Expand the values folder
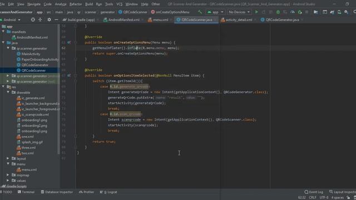The width and height of the screenshot is (356, 200). point(8,181)
